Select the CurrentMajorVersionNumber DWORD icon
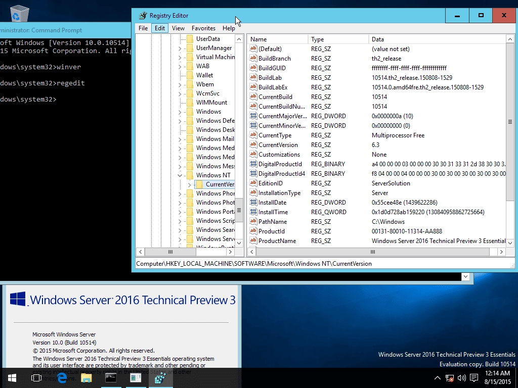518x388 pixels. click(x=253, y=116)
